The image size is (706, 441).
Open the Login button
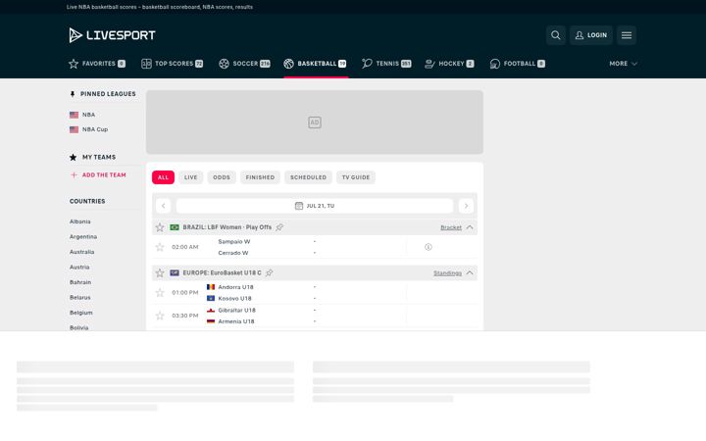pos(590,35)
